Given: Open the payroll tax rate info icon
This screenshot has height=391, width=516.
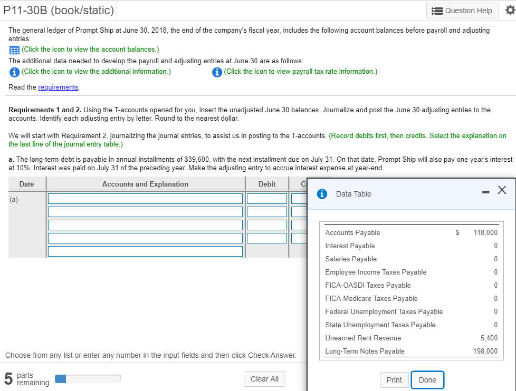Looking at the screenshot, I should tap(216, 72).
